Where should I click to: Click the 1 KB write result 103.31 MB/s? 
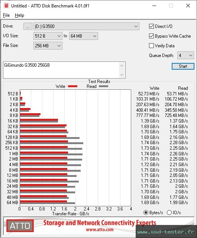point(148,99)
